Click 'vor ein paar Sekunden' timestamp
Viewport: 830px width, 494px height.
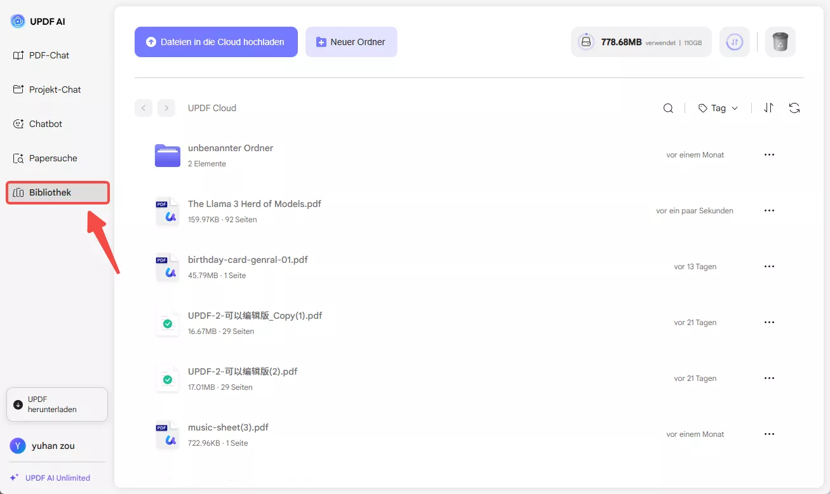coord(695,211)
